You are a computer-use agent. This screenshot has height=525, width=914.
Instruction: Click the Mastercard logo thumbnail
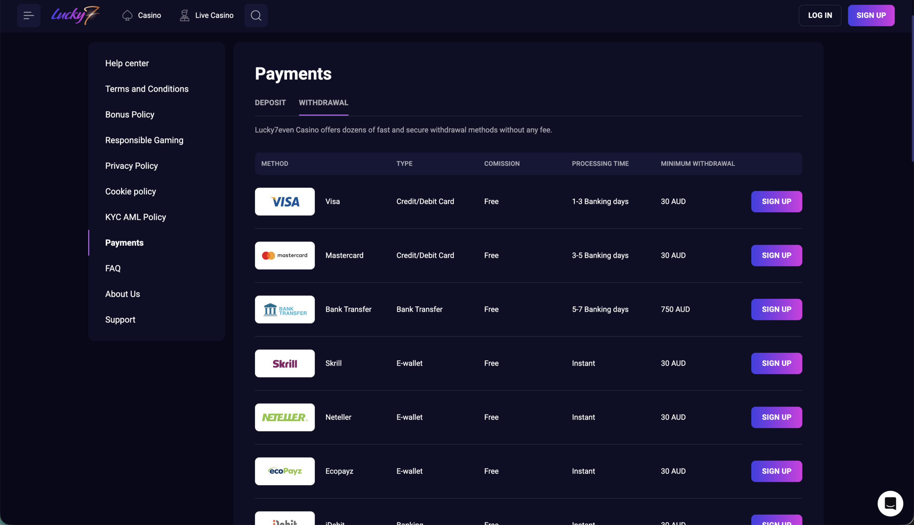(x=285, y=256)
